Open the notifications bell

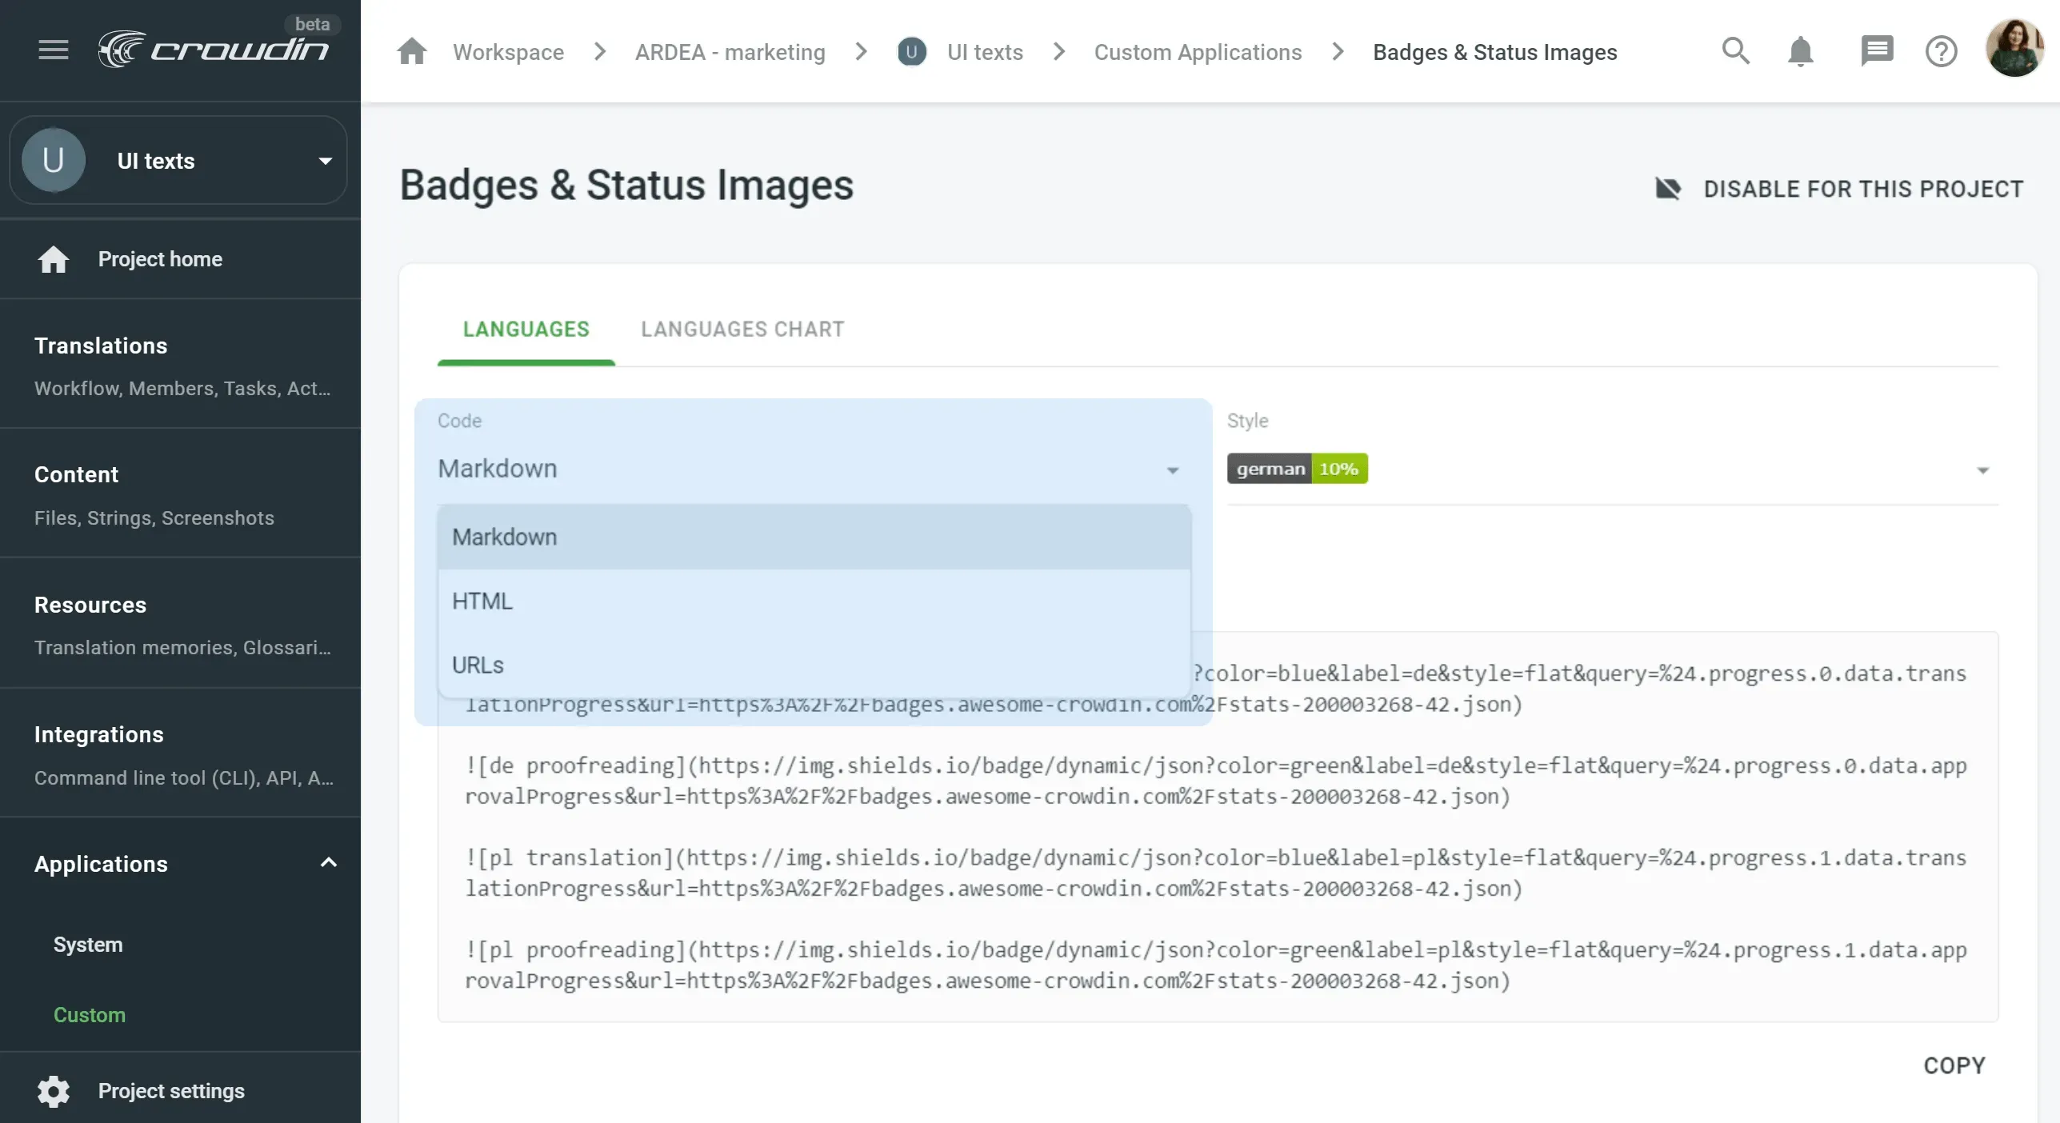[1800, 51]
